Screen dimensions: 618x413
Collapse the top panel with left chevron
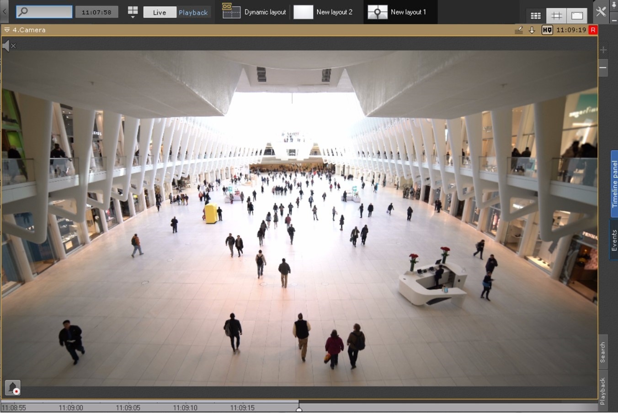tap(5, 12)
